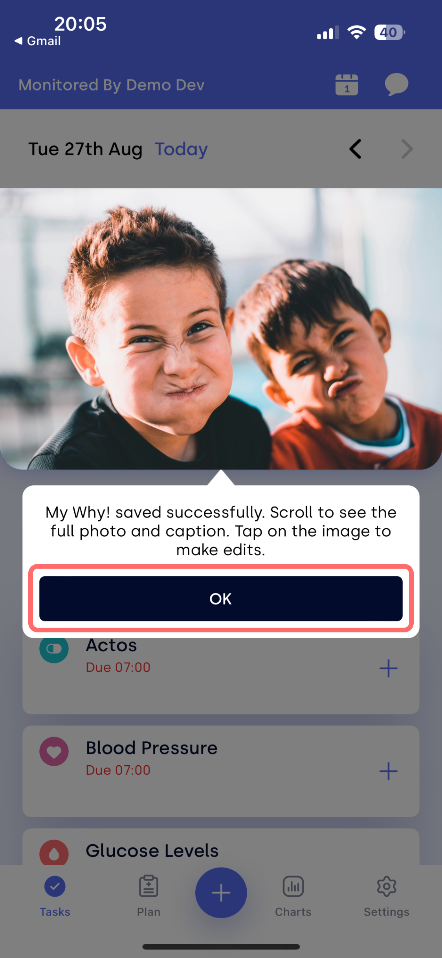Open the calendar icon in header
This screenshot has height=958, width=442.
pyautogui.click(x=347, y=85)
